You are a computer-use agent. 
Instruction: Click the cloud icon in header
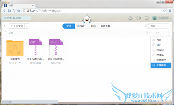[130, 18]
